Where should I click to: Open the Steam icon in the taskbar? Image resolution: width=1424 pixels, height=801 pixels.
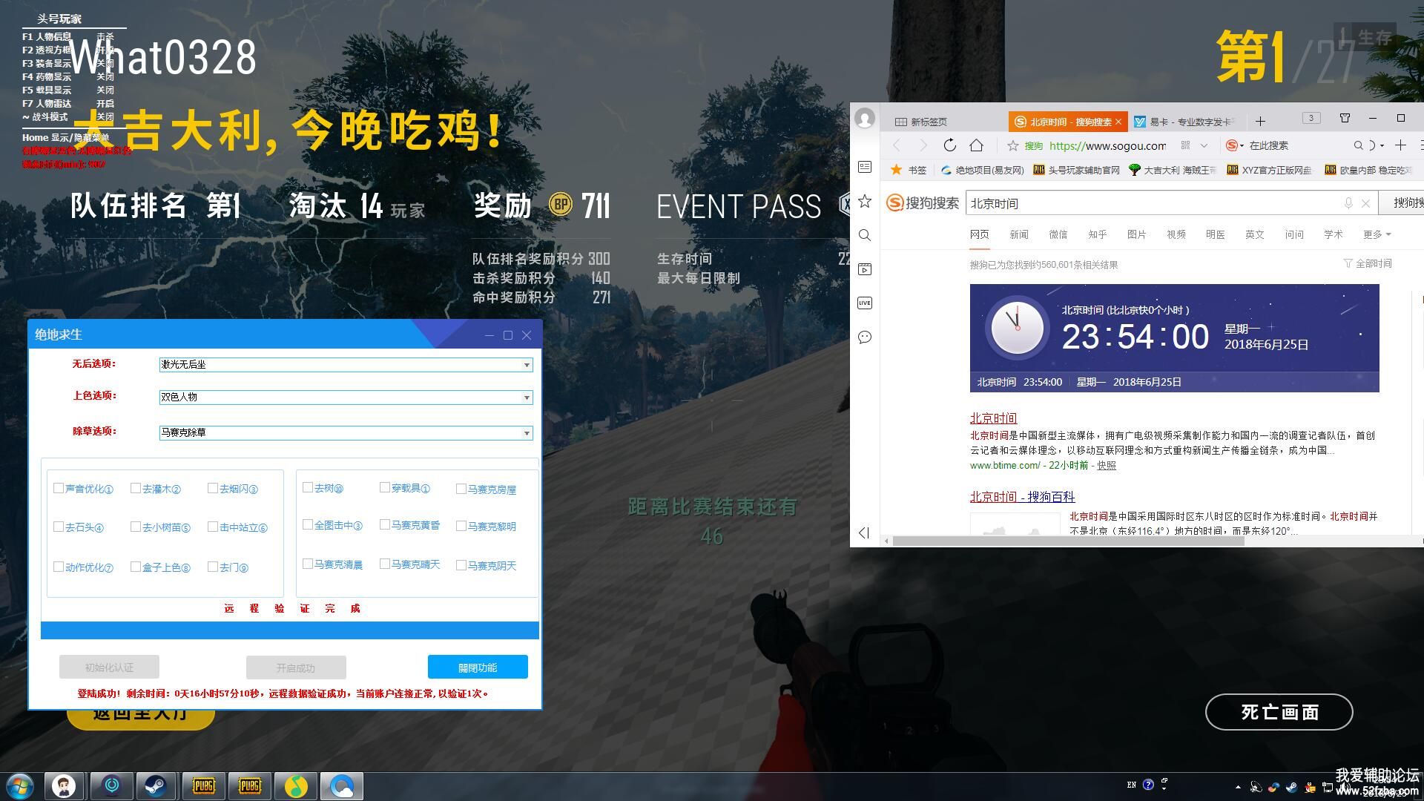click(156, 785)
